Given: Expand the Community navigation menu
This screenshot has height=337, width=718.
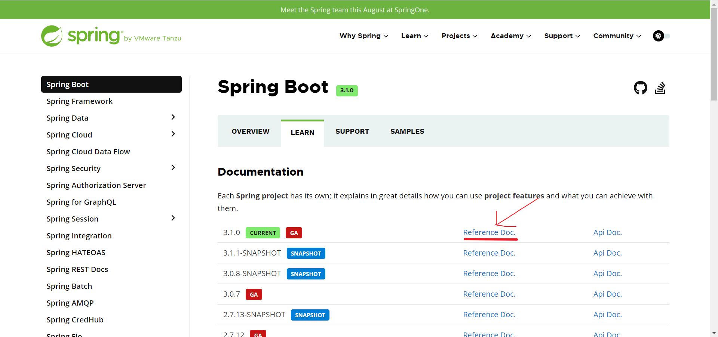Looking at the screenshot, I should tap(617, 36).
